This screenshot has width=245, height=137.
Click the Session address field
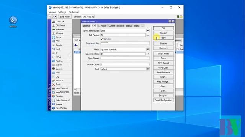[88, 16]
